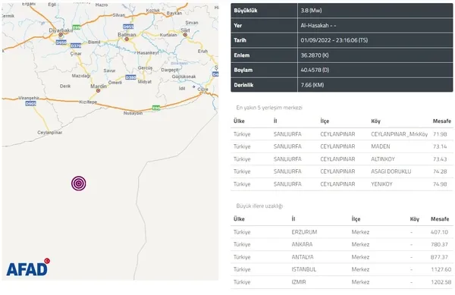Click the Derinlik row label
This screenshot has height=295, width=455.
[x=243, y=85]
